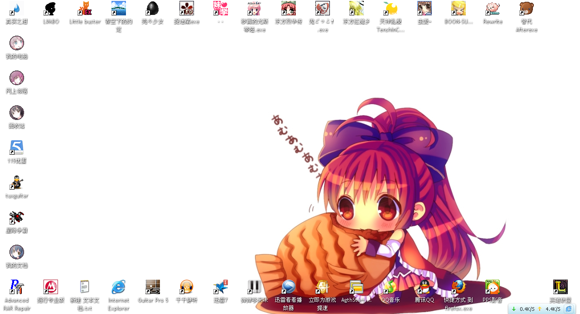Open 迅雷看看播放器 shortcut
580x314 pixels.
point(289,287)
